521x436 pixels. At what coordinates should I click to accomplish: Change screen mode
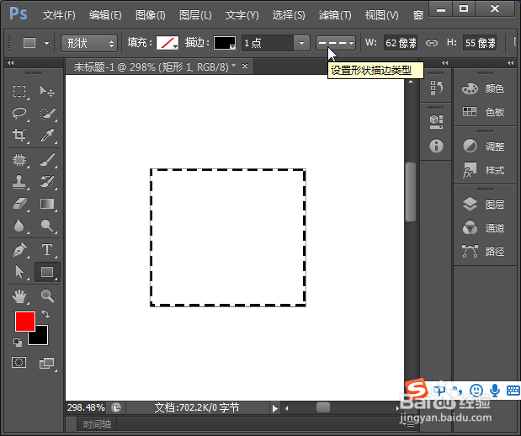(x=47, y=364)
